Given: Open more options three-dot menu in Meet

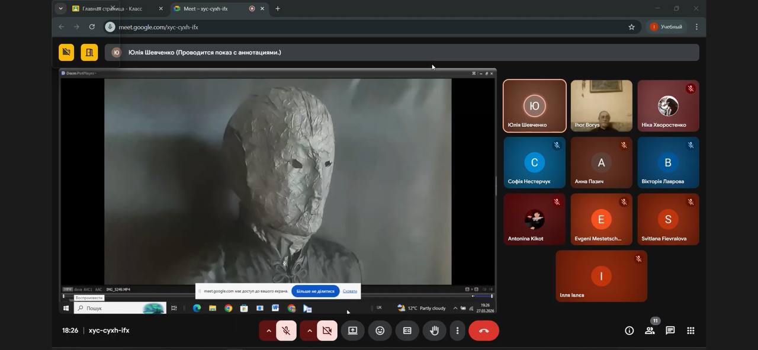Looking at the screenshot, I should click(x=457, y=330).
